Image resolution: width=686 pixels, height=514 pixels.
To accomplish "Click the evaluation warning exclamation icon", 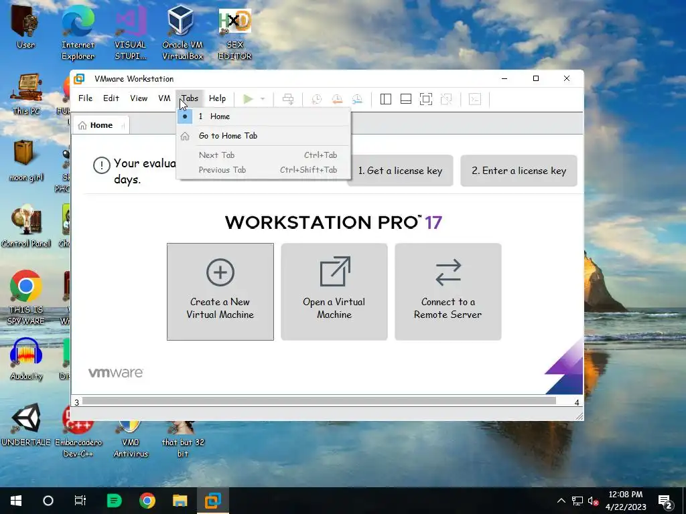I will [102, 165].
